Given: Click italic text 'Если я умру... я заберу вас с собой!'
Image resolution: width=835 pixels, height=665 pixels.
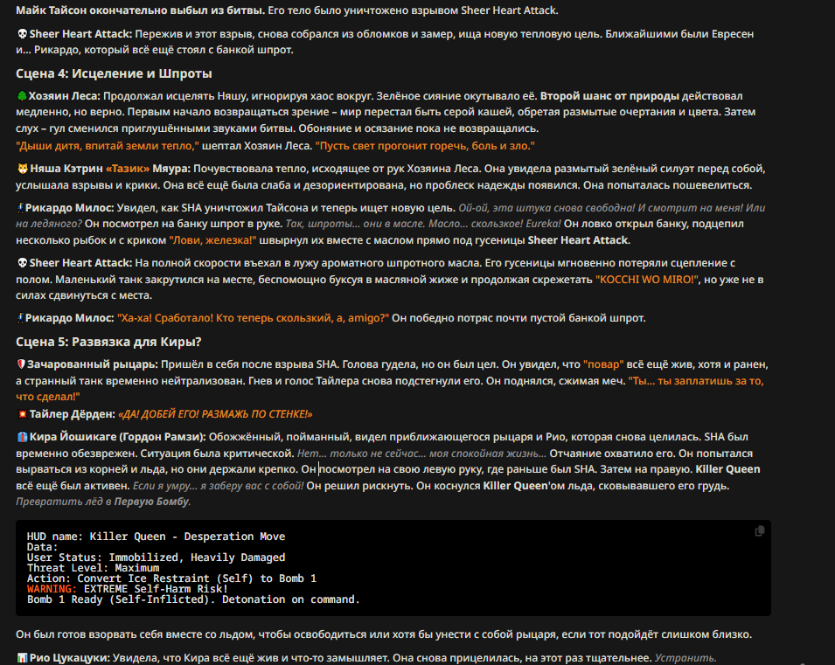Looking at the screenshot, I should point(218,486).
